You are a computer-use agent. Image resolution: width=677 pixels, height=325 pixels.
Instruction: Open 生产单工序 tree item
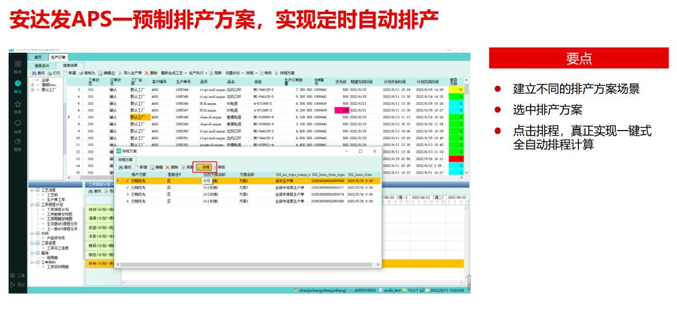click(x=56, y=200)
